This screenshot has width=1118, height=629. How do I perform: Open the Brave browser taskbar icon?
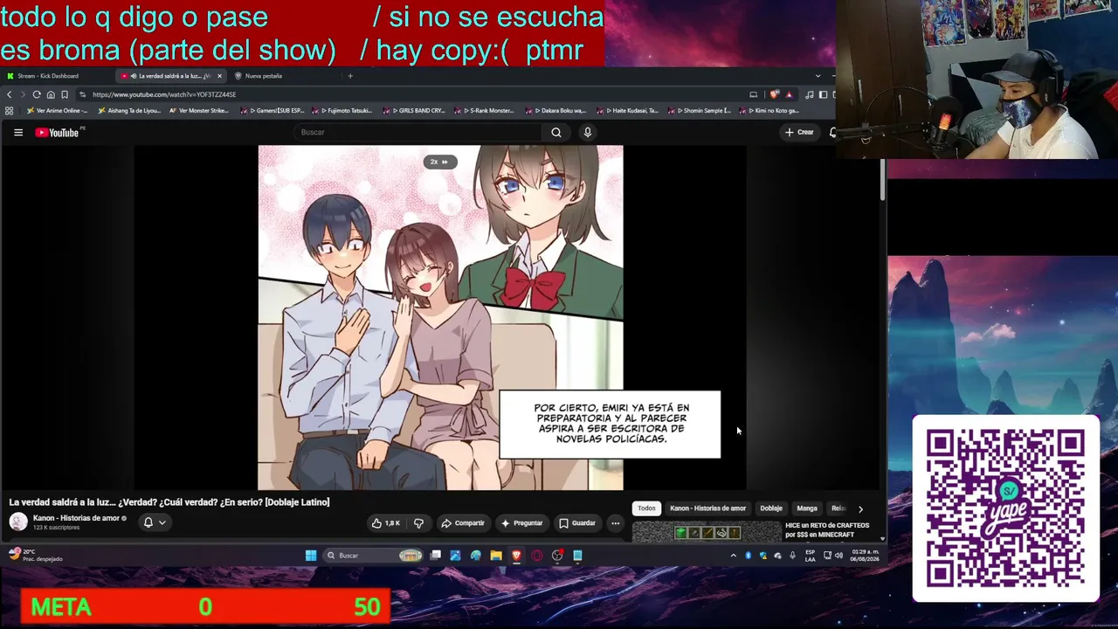coord(516,556)
